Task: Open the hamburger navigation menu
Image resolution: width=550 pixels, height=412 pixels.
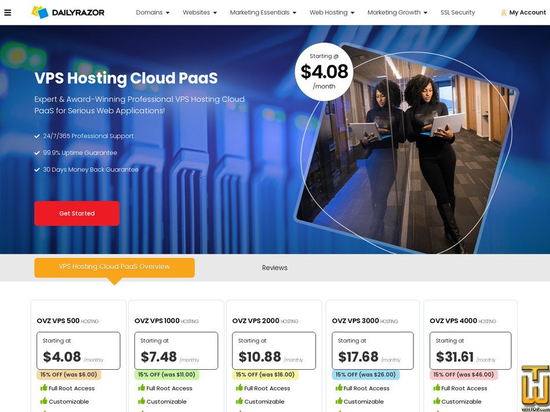Action: tap(8, 13)
